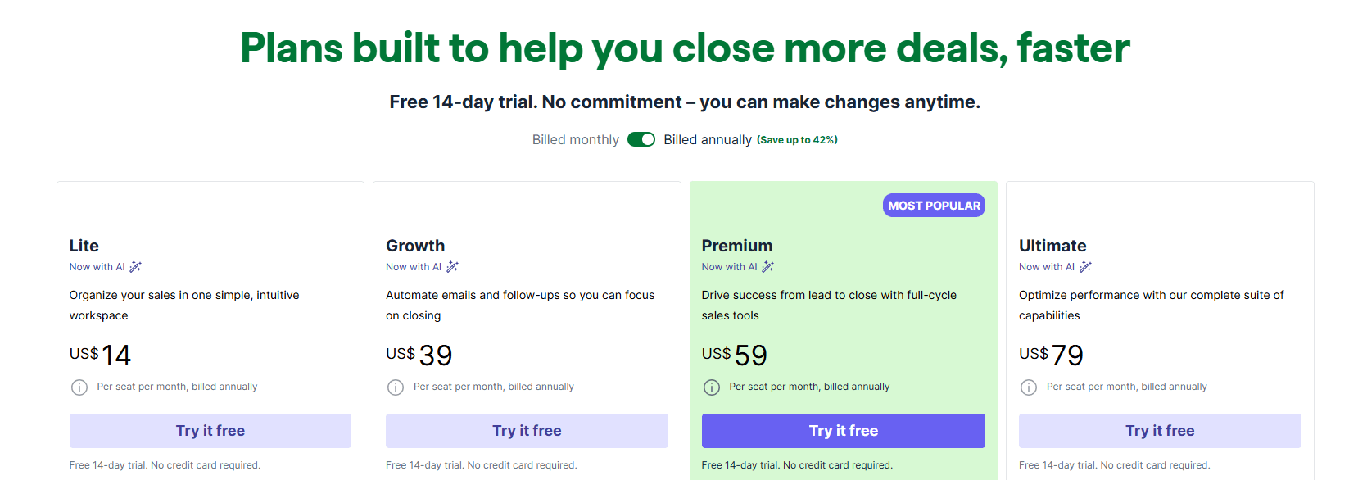This screenshot has height=480, width=1358.
Task: Click Try it free for the Growth plan
Action: (x=527, y=430)
